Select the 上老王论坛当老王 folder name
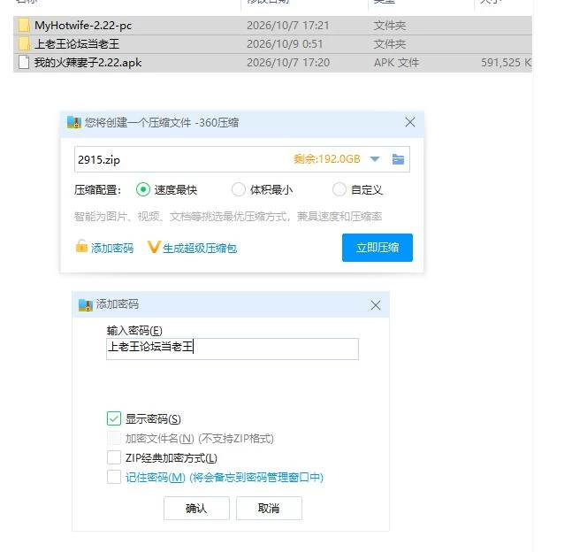Screen dimensions: 572x552 [77, 44]
